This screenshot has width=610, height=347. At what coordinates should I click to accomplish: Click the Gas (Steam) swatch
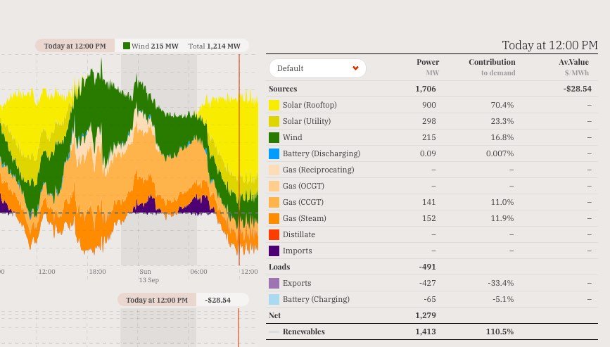(x=274, y=218)
